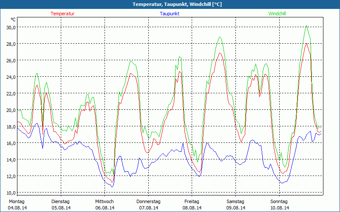340x212 pixels.
Task: Click the blue Taupunkt legend label
Action: (x=170, y=14)
